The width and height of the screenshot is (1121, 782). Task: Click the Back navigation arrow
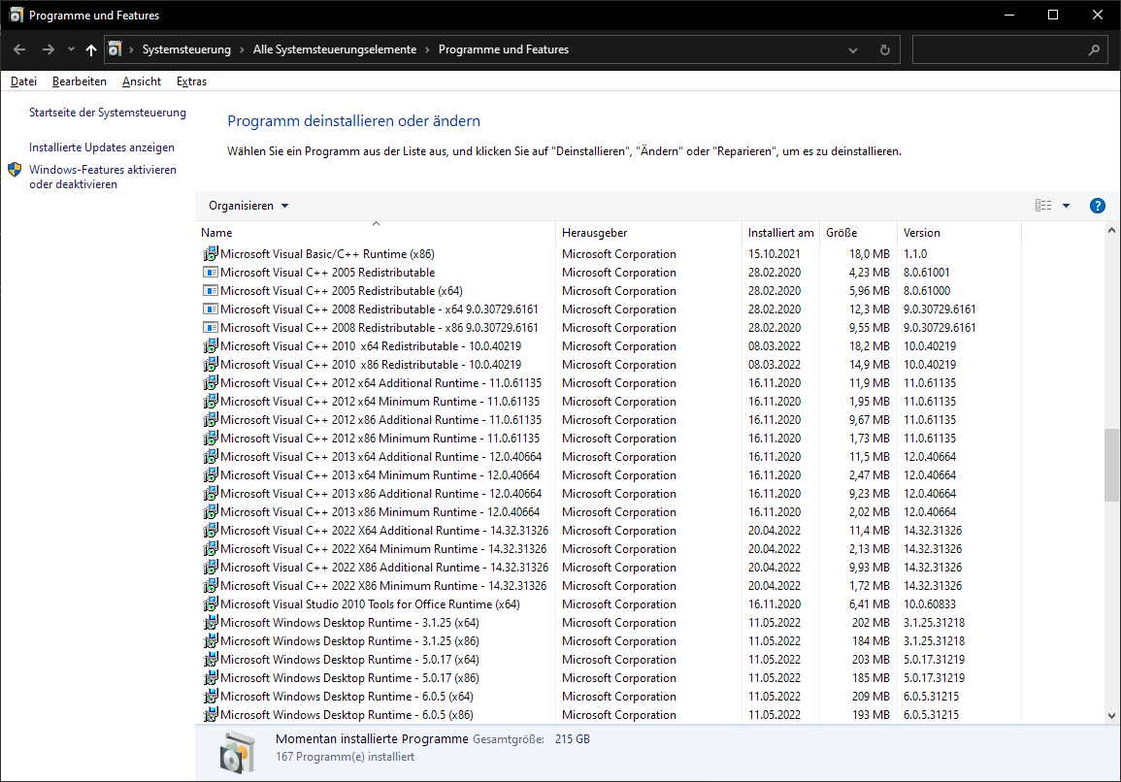tap(19, 49)
